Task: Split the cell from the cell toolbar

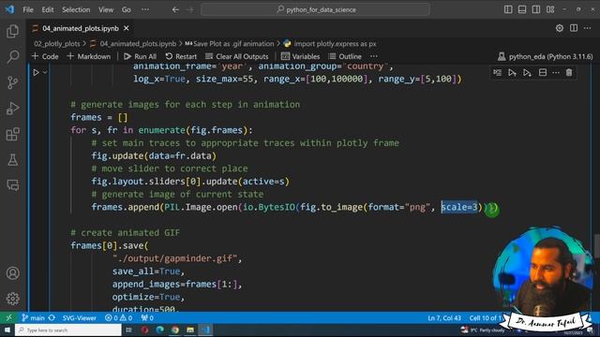Action: [542, 73]
